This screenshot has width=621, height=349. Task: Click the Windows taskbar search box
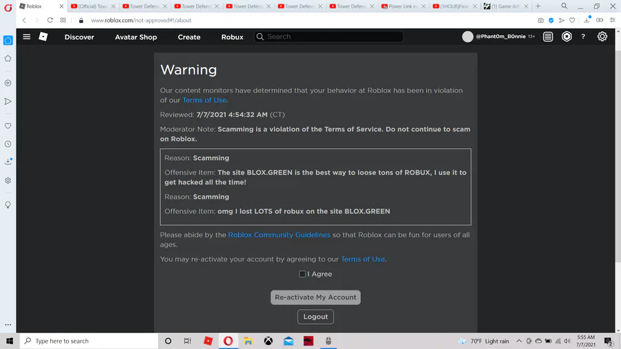pyautogui.click(x=89, y=341)
